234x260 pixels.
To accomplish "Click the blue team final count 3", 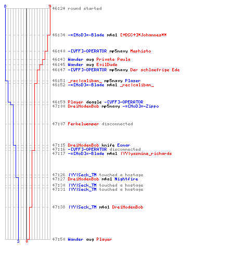I will click(x=18, y=241).
